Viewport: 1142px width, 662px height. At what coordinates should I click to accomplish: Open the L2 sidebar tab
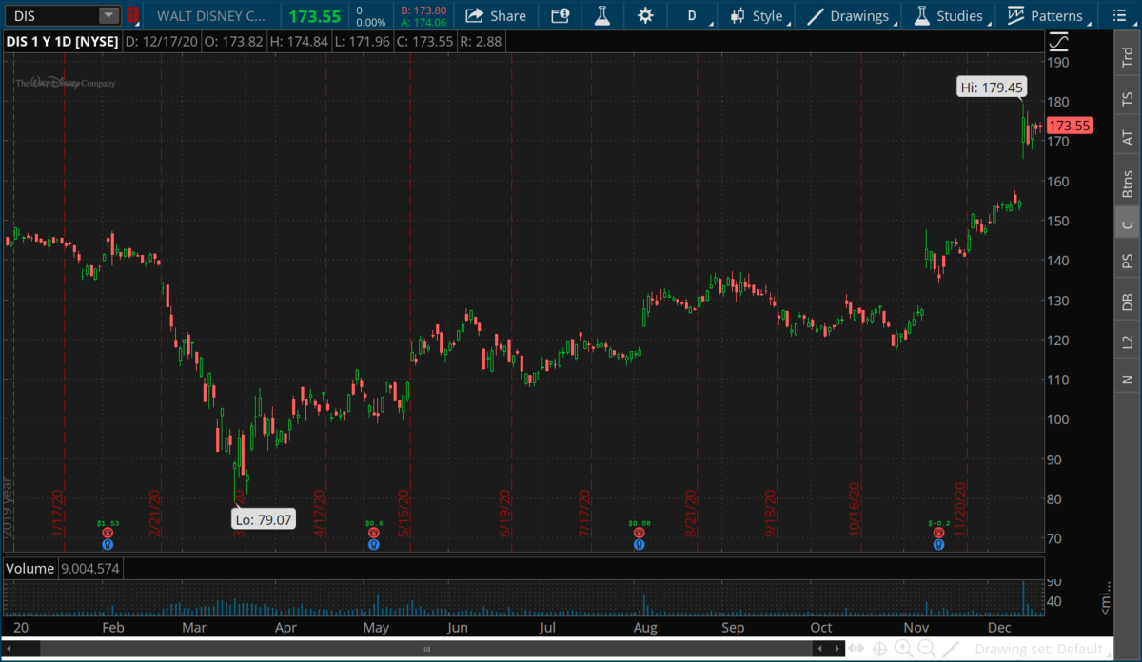pos(1128,341)
